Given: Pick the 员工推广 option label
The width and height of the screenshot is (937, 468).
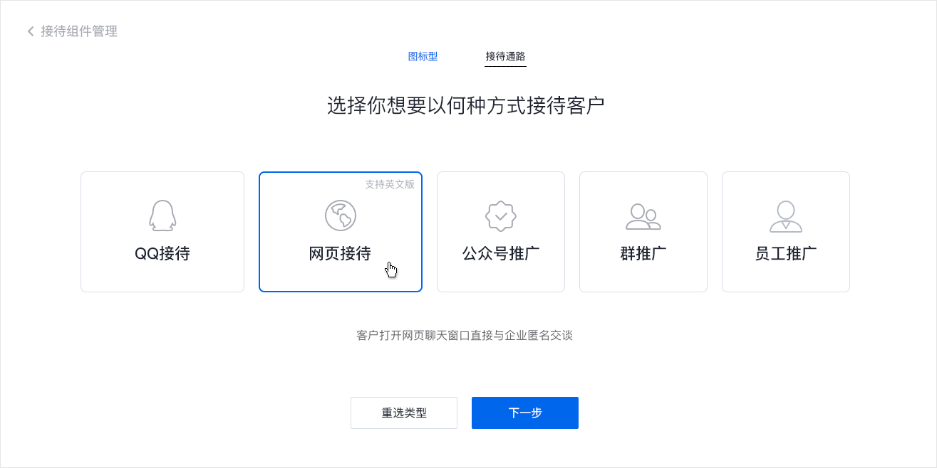Looking at the screenshot, I should [786, 254].
